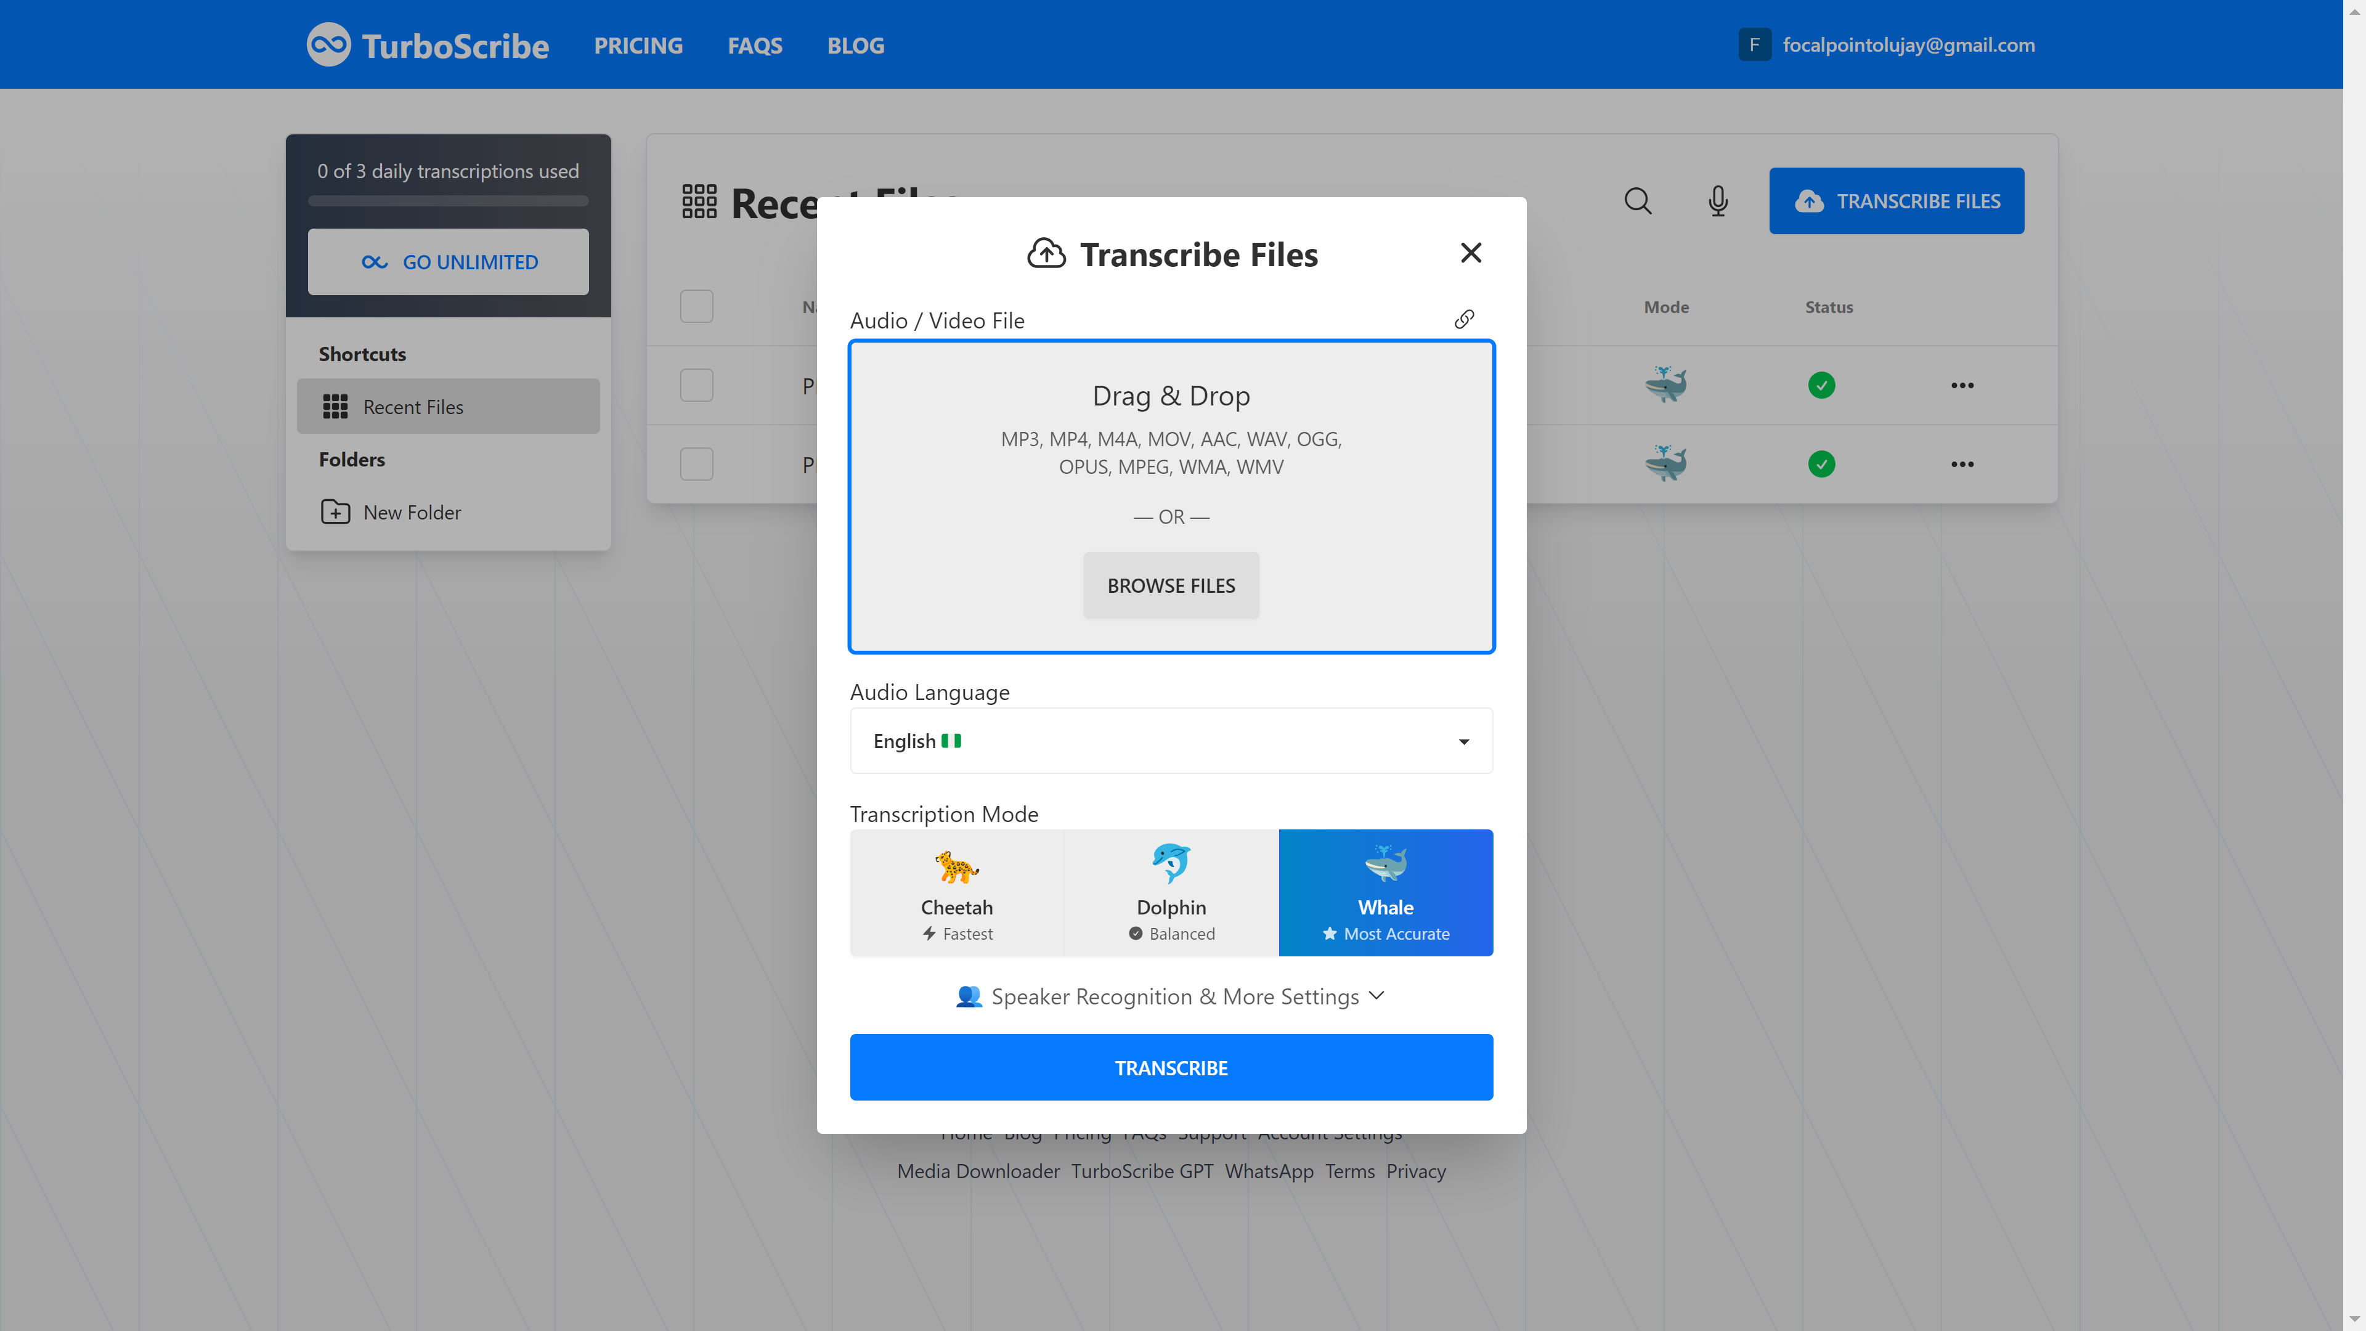Click the speaker recognition people icon

click(x=969, y=996)
